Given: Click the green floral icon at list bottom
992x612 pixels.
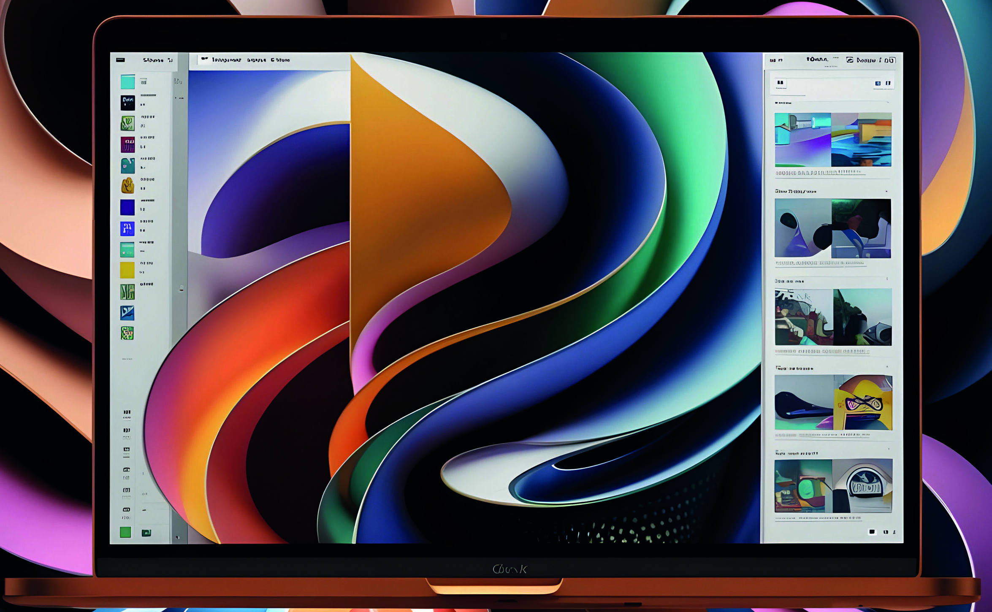Looking at the screenshot, I should pos(127,333).
